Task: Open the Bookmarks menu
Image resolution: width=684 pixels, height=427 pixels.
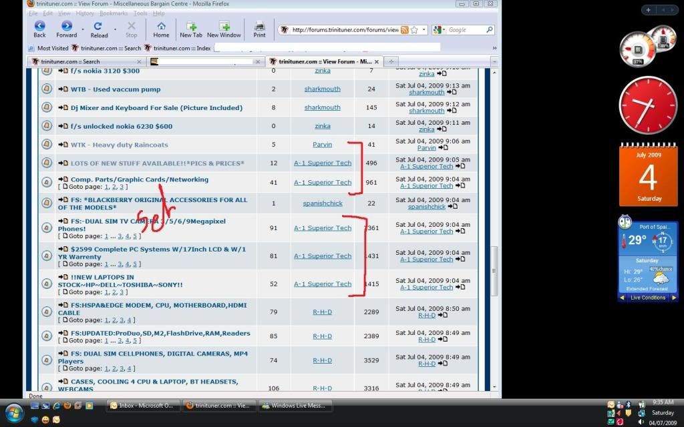Action: pyautogui.click(x=114, y=13)
